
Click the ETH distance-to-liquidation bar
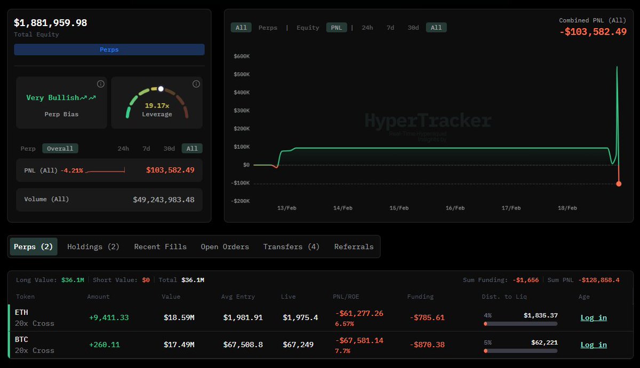pyautogui.click(x=521, y=323)
